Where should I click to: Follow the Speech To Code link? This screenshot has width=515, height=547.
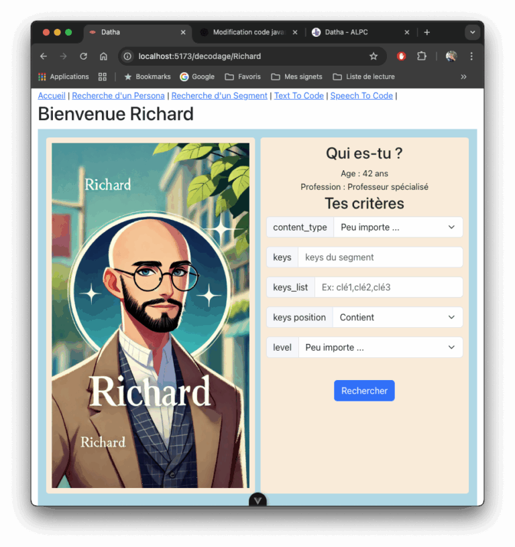pos(361,96)
